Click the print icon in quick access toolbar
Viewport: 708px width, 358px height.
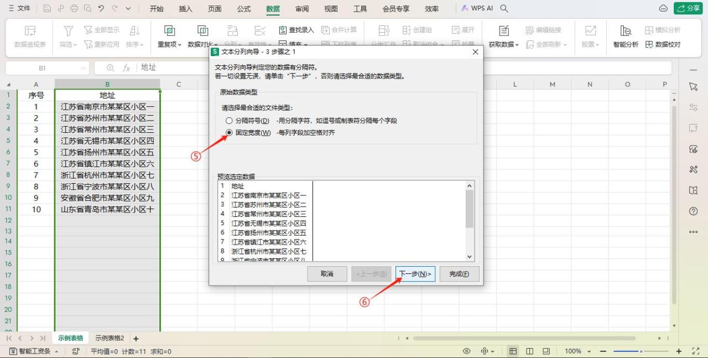click(x=74, y=9)
